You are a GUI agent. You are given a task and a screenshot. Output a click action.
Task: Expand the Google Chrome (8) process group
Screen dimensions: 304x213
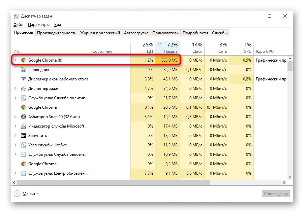click(15, 60)
